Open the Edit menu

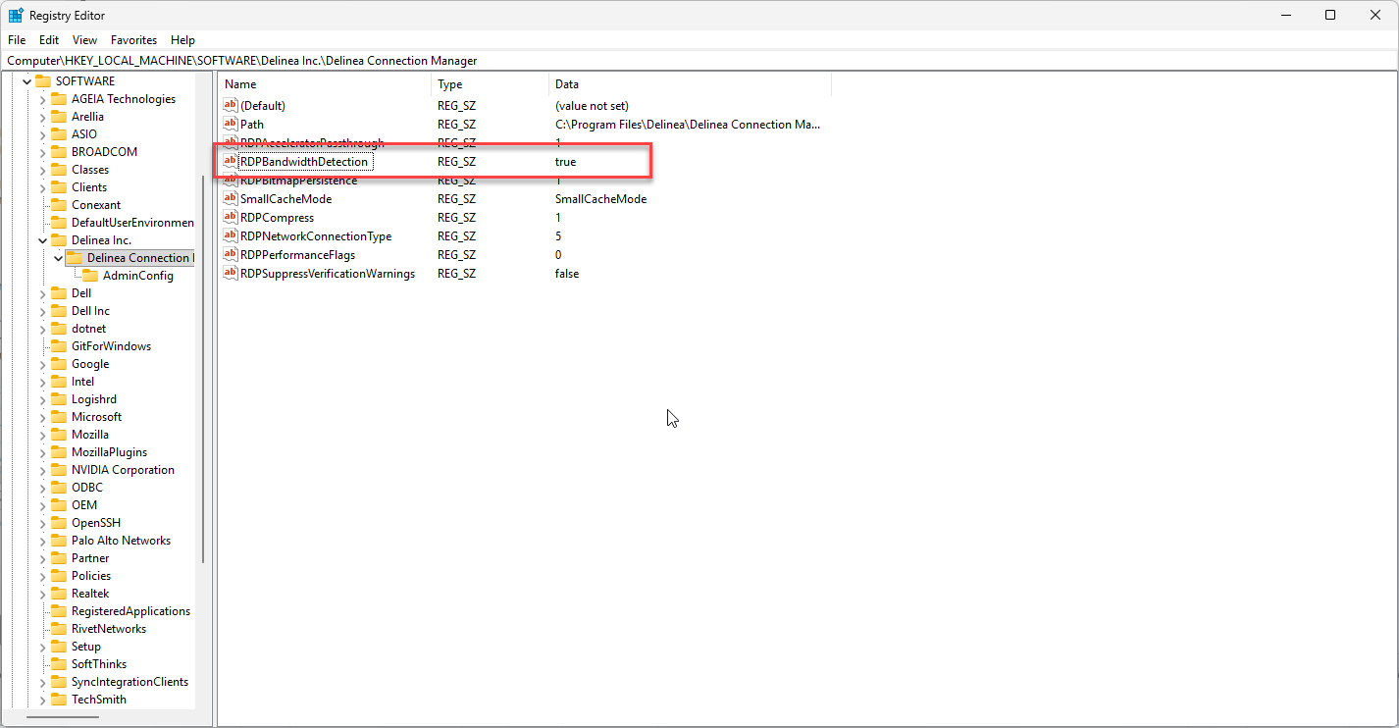coord(49,40)
